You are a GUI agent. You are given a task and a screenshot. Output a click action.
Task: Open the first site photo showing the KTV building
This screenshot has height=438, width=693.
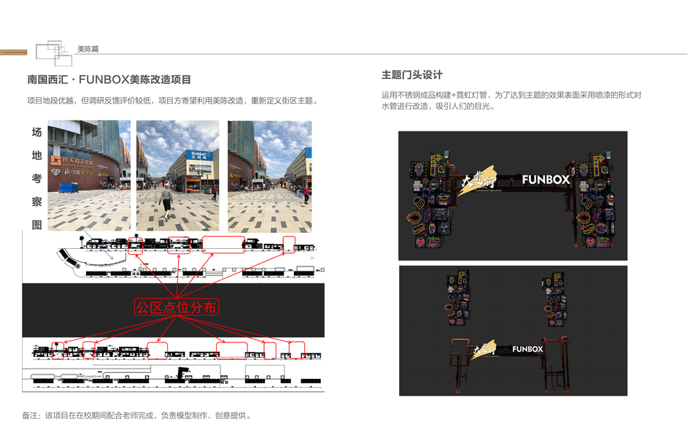pyautogui.click(x=89, y=176)
